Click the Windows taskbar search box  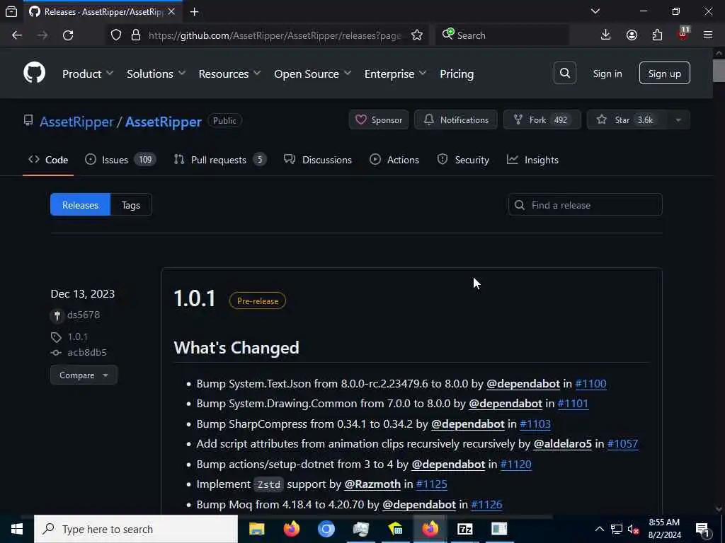[136, 529]
